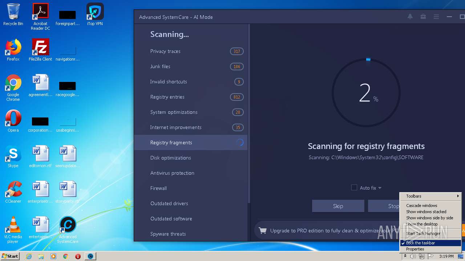465x261 pixels.
Task: Enable the Auto fix checkbox
Action: (x=354, y=187)
